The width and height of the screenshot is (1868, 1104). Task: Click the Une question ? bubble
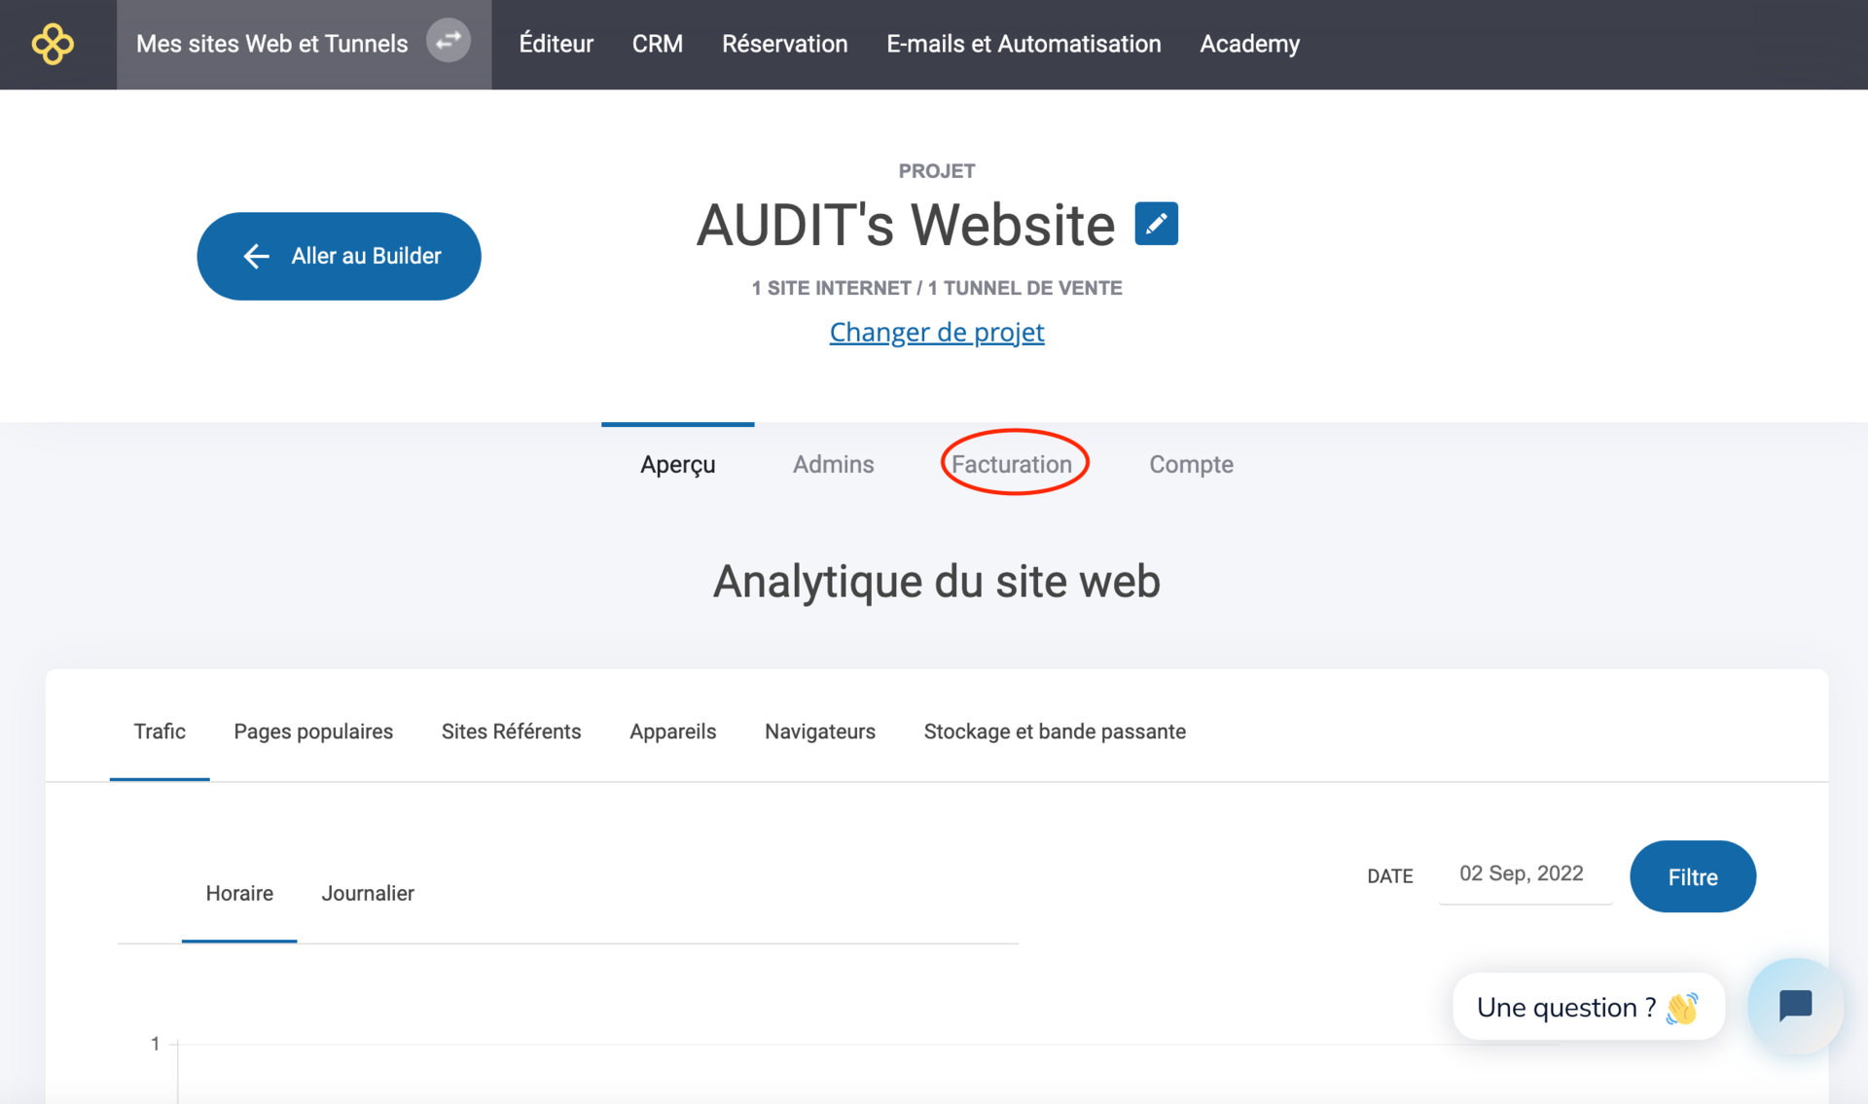tap(1588, 1007)
